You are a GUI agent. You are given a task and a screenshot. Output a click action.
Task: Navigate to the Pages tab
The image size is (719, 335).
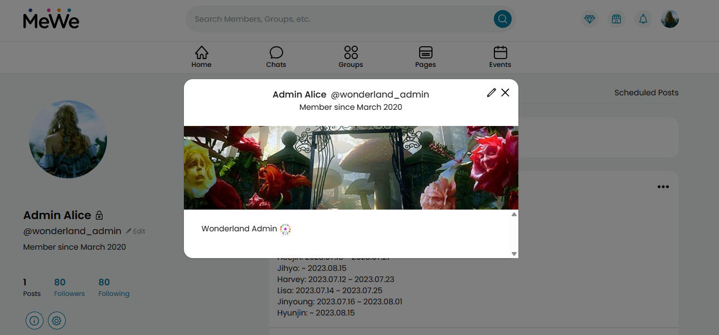(425, 57)
